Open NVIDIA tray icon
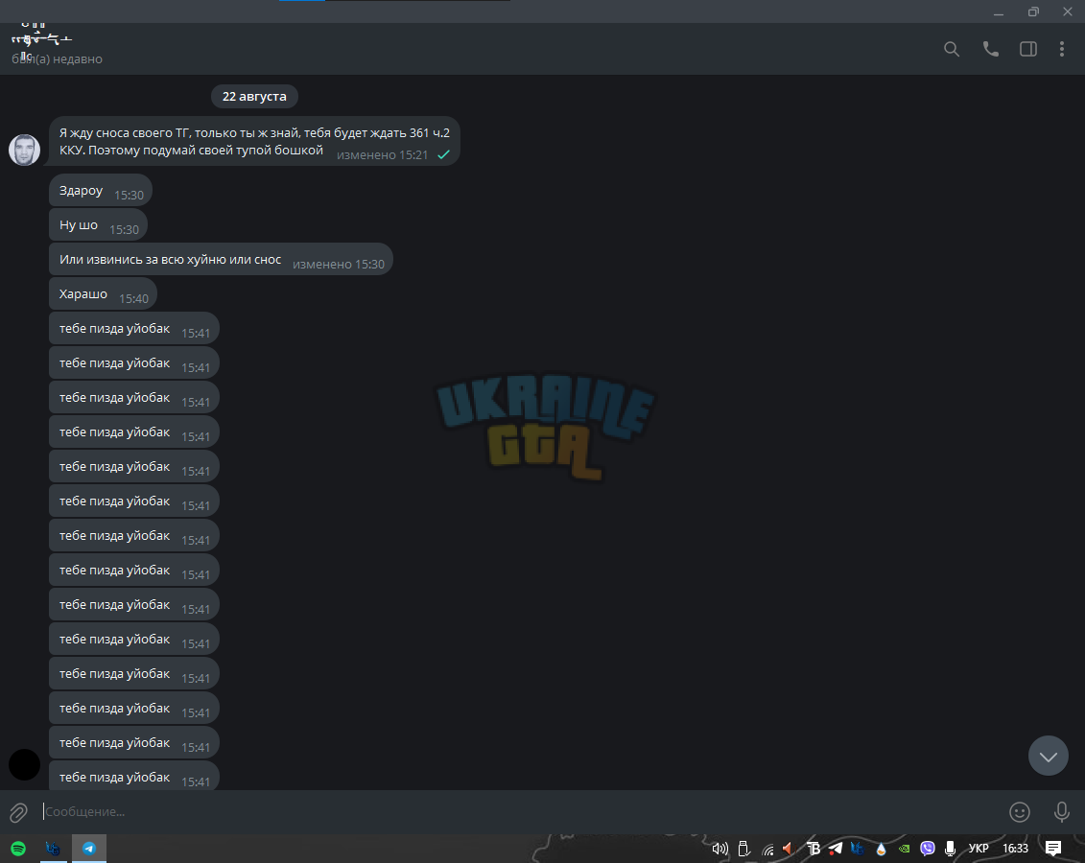Image resolution: width=1085 pixels, height=863 pixels. coord(904,849)
